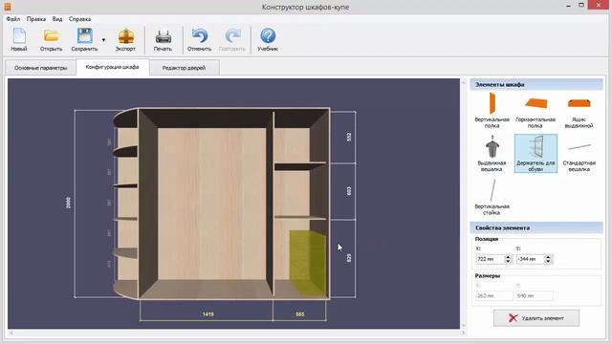Click the 829 section height label
Image resolution: width=612 pixels, height=344 pixels.
tap(349, 258)
